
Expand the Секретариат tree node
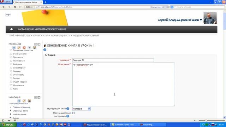[11, 68]
